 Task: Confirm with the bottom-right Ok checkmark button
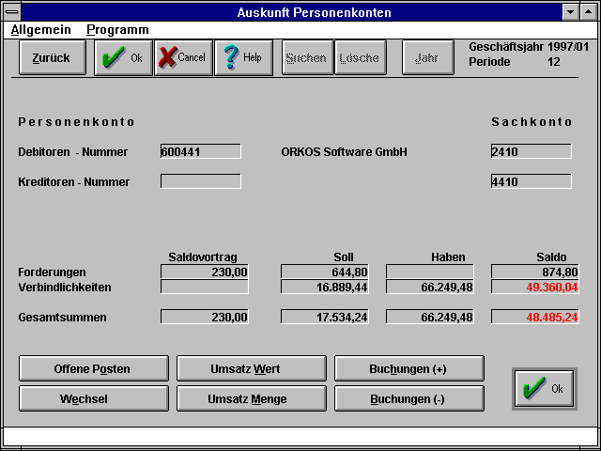[544, 388]
